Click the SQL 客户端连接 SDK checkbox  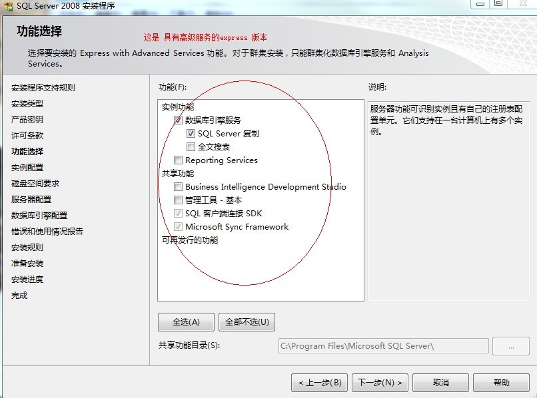click(x=178, y=214)
